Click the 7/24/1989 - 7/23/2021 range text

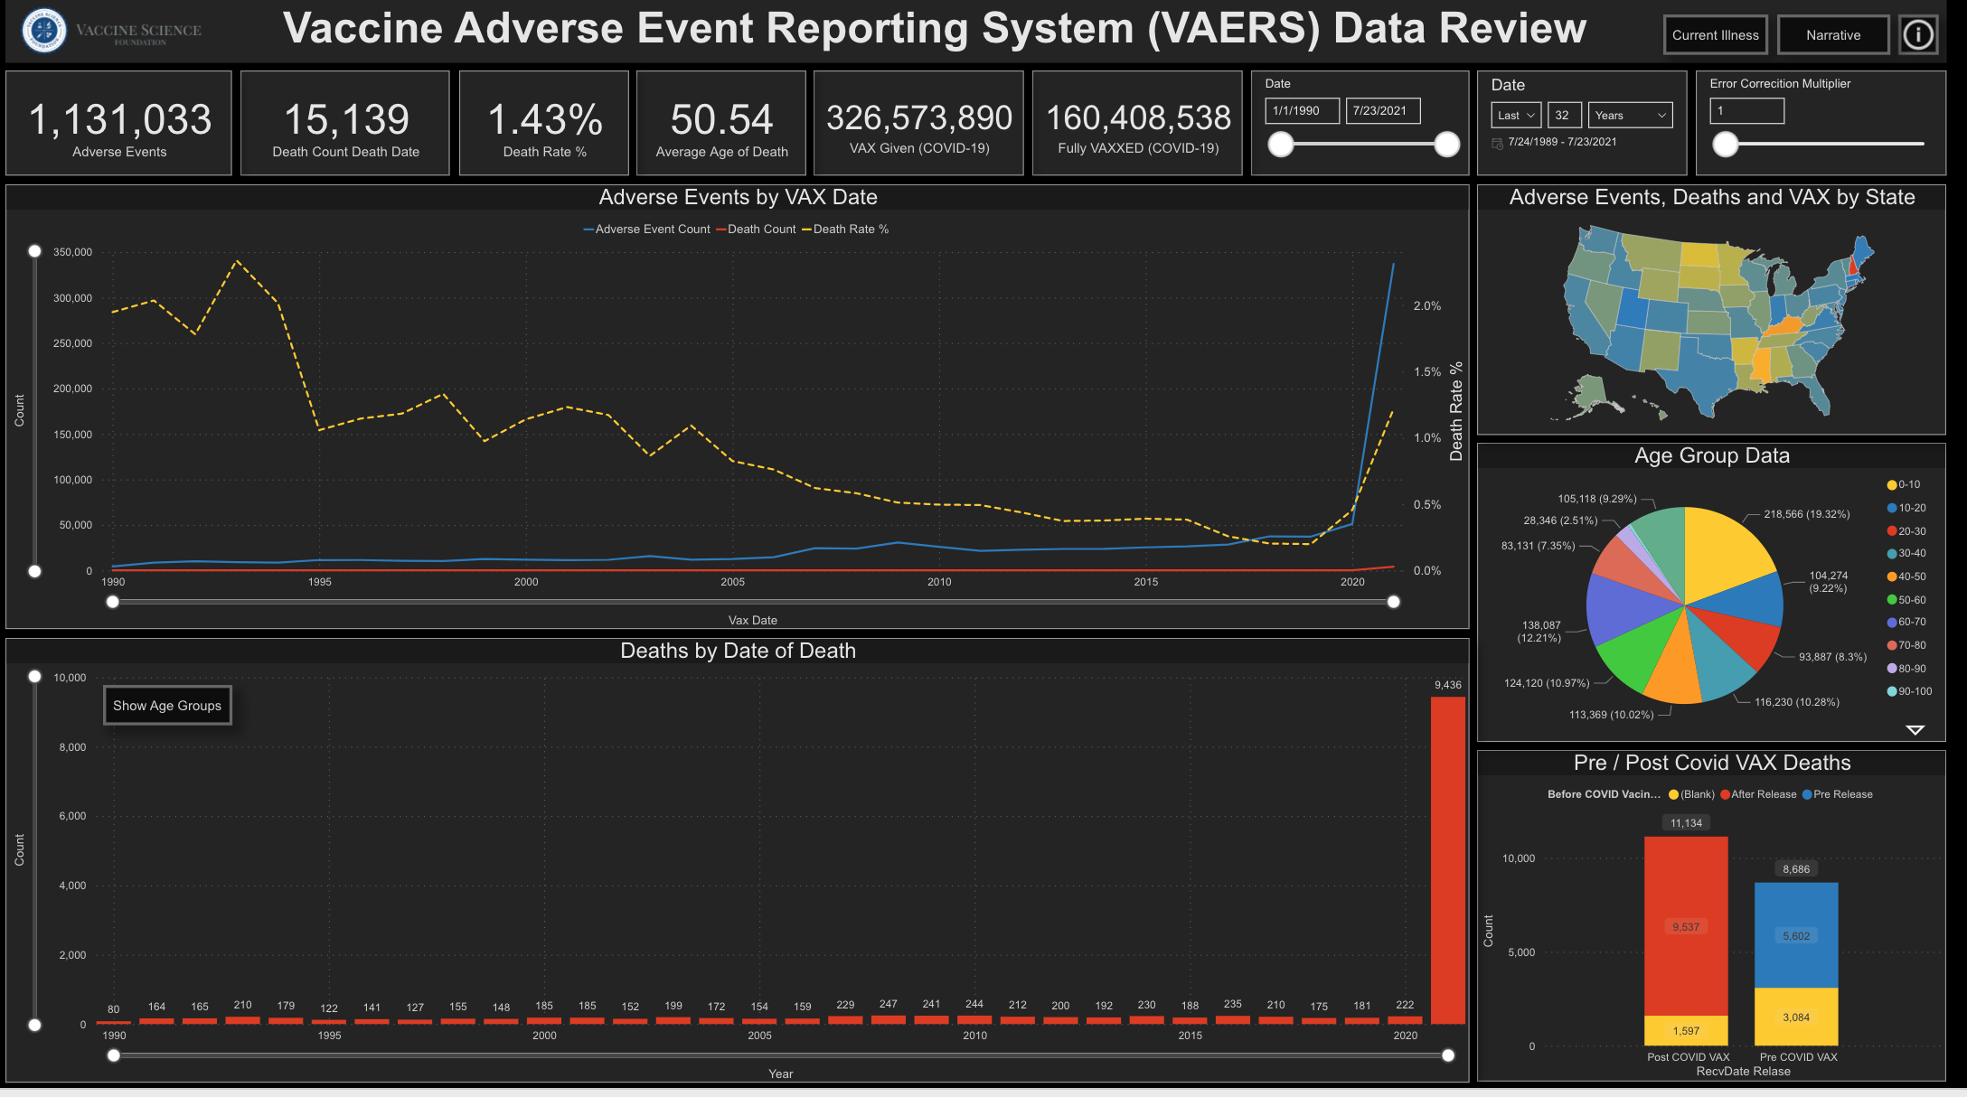(1562, 143)
